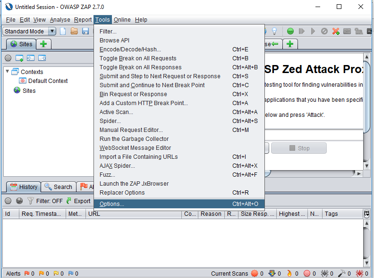374x278 pixels.
Task: Click the orange Medium alerts flag in status bar
Action: 41,273
